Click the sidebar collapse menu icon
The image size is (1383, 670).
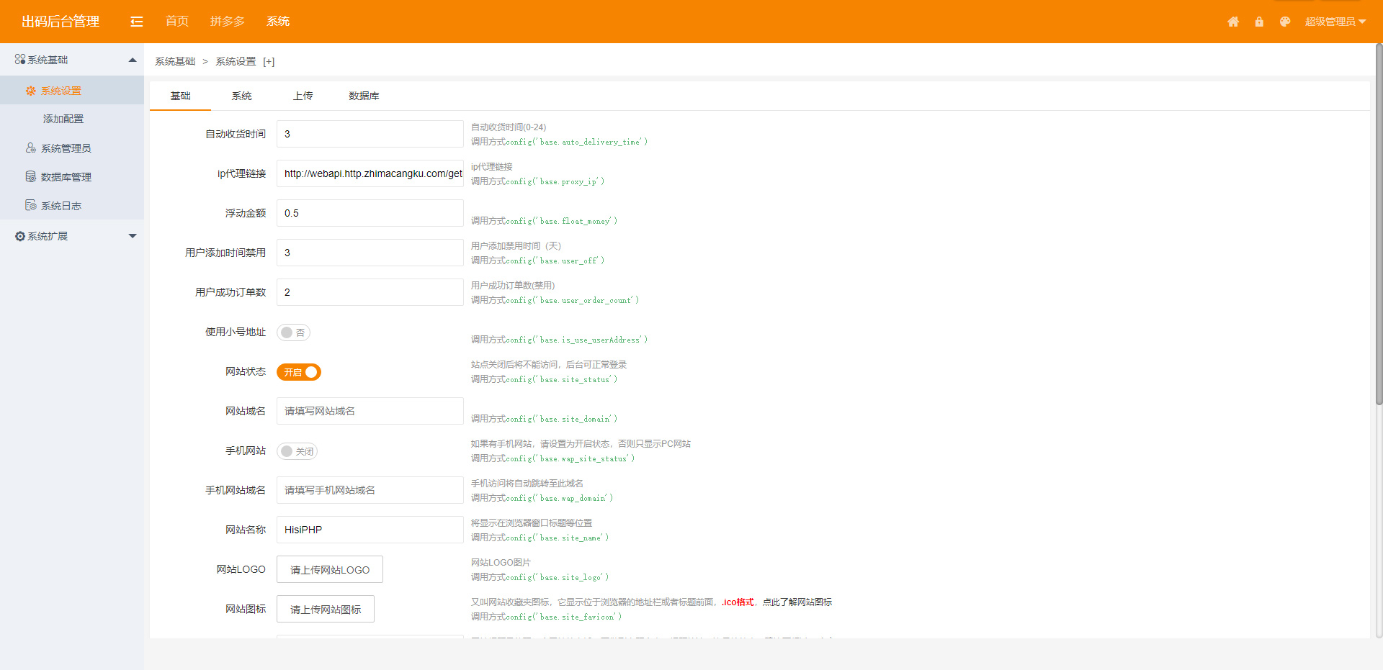(x=136, y=22)
